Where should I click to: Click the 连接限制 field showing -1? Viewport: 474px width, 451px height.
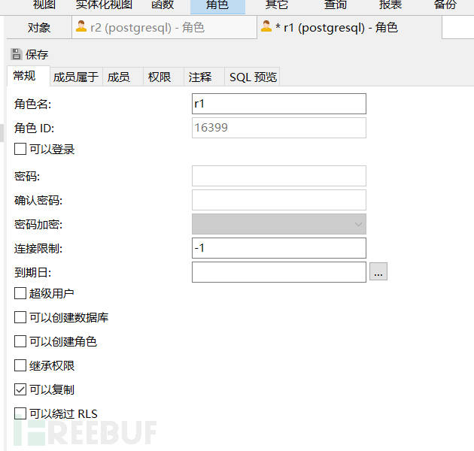tap(279, 248)
